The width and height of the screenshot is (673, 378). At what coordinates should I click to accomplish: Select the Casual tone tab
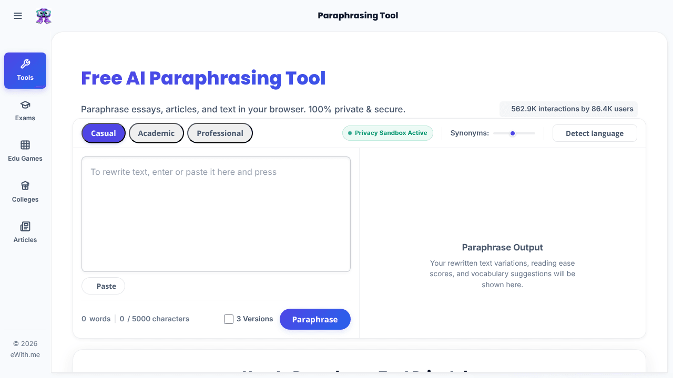click(104, 133)
